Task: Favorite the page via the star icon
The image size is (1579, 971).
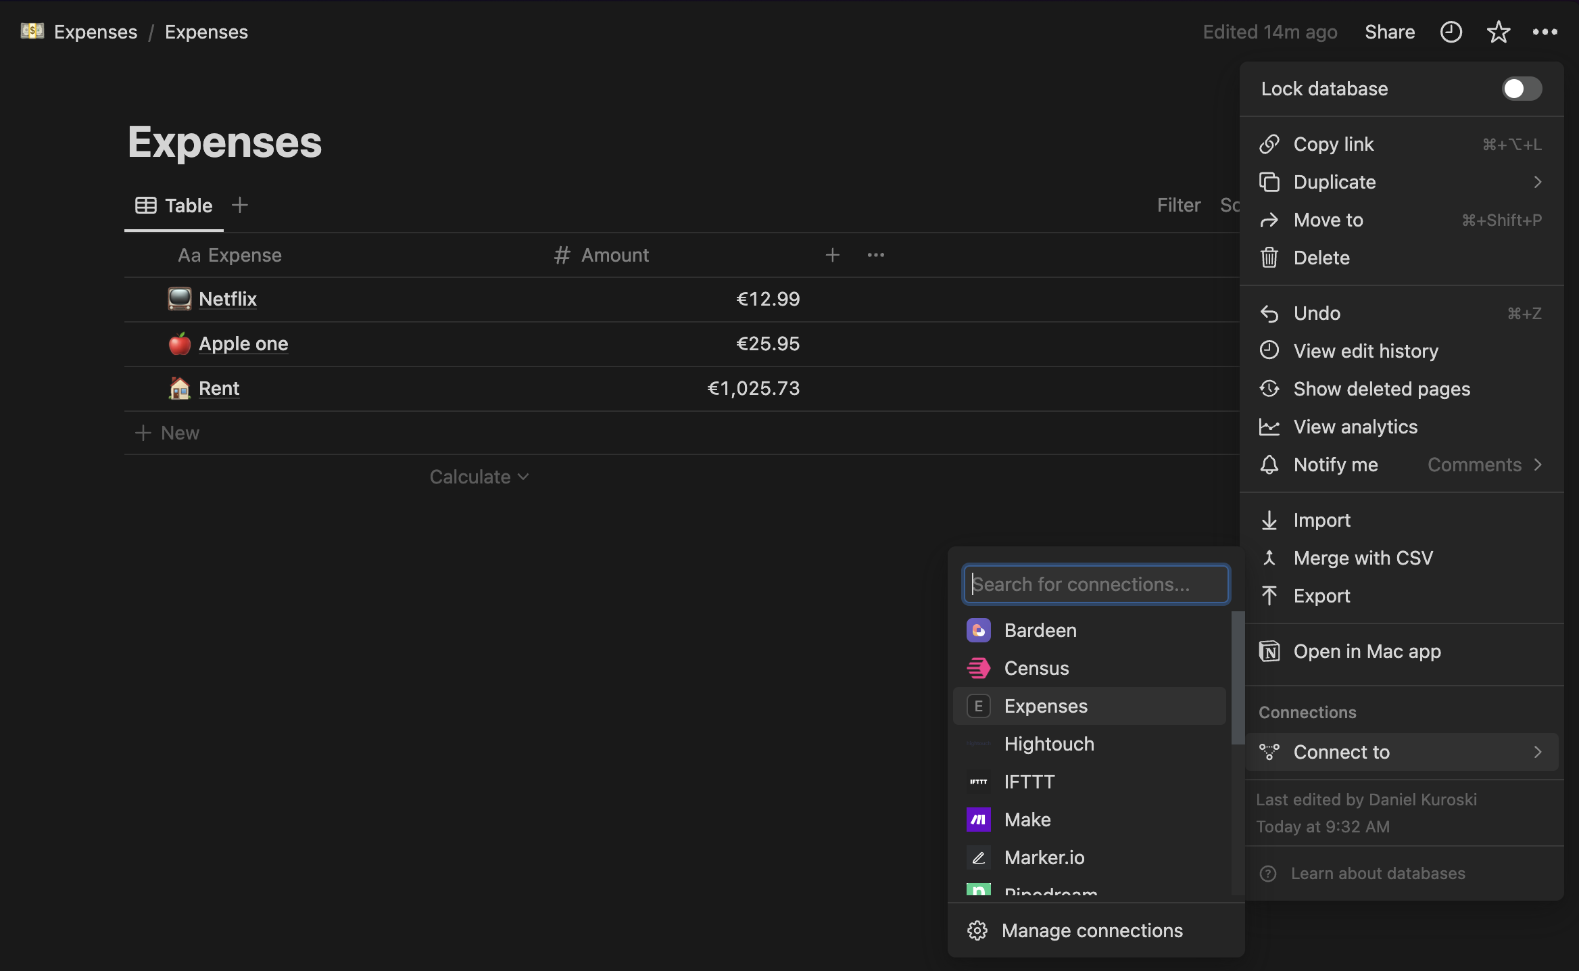Action: pyautogui.click(x=1499, y=32)
